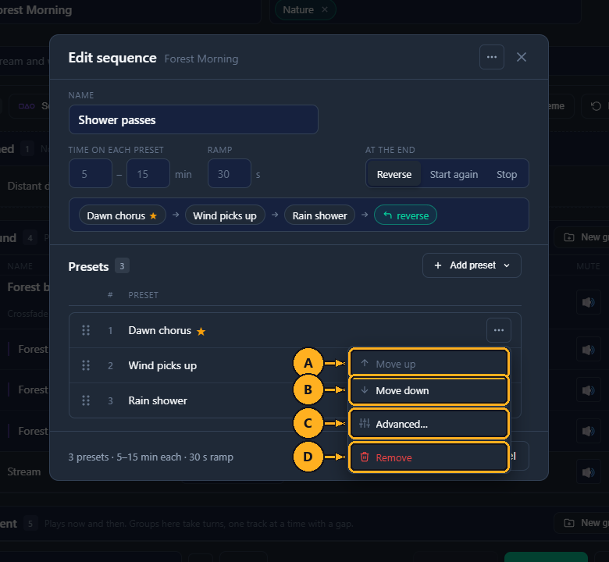Open the Edit sequence more options menu

492,57
